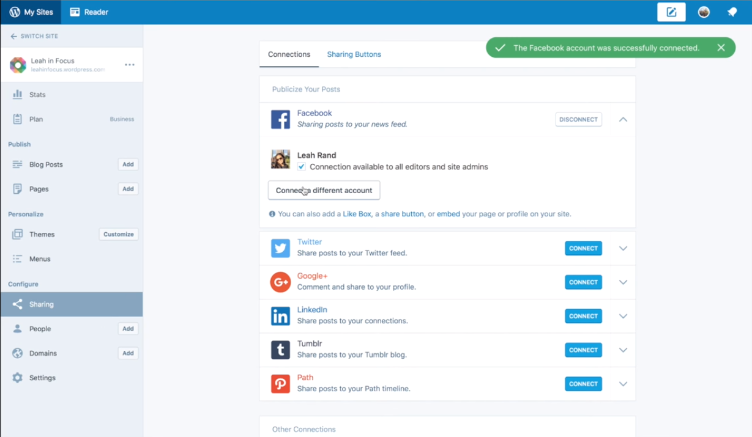Viewport: 752px width, 437px height.
Task: Click the Facebook logo icon
Action: click(x=280, y=119)
